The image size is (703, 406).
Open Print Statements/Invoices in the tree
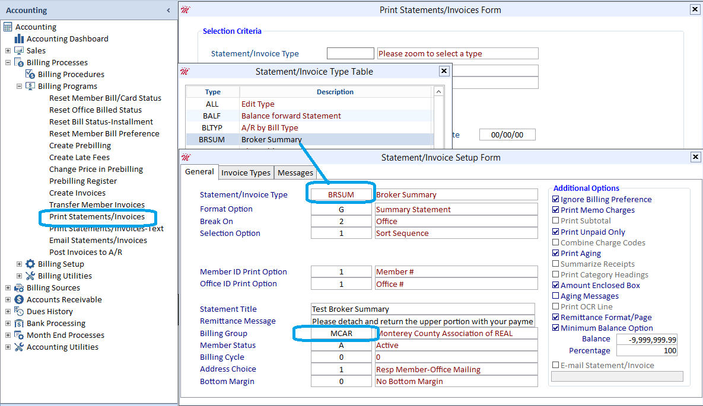click(97, 216)
